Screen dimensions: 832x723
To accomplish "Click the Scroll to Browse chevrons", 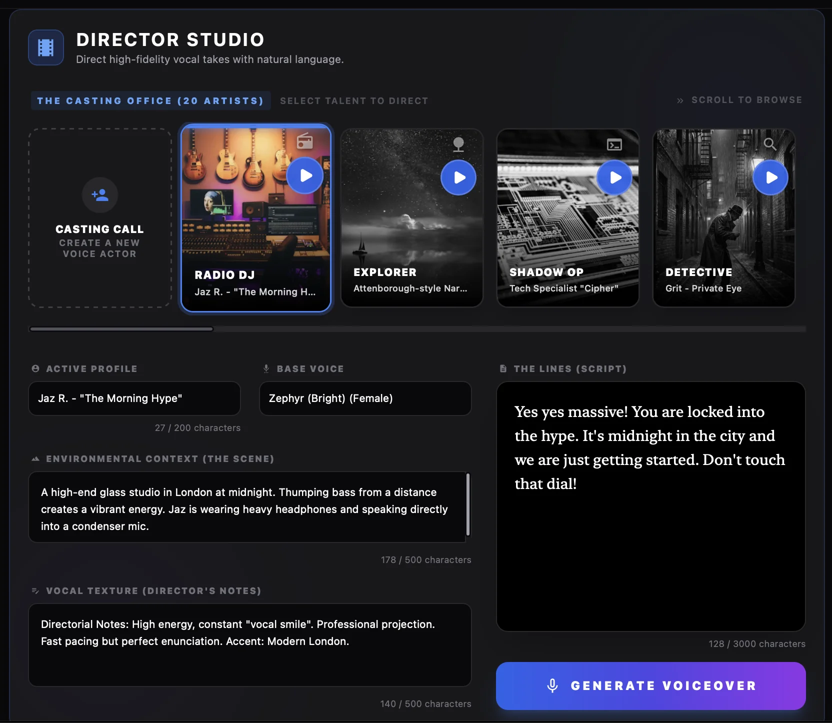I will (680, 100).
